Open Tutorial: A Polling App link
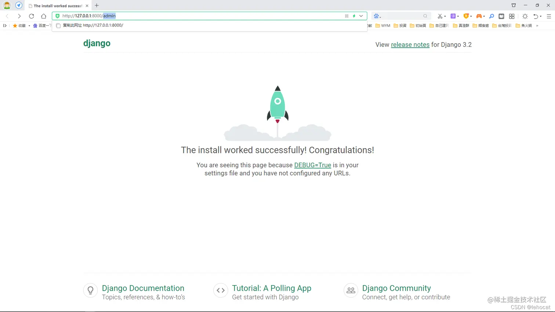 (x=272, y=288)
